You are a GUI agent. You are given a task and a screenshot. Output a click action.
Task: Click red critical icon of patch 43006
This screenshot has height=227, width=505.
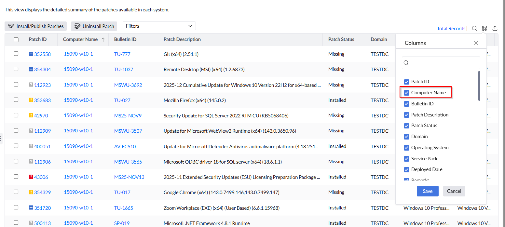coord(31,177)
